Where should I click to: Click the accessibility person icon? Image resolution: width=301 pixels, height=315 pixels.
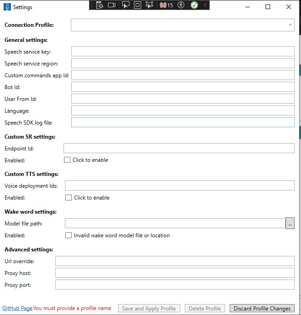coord(181,5)
